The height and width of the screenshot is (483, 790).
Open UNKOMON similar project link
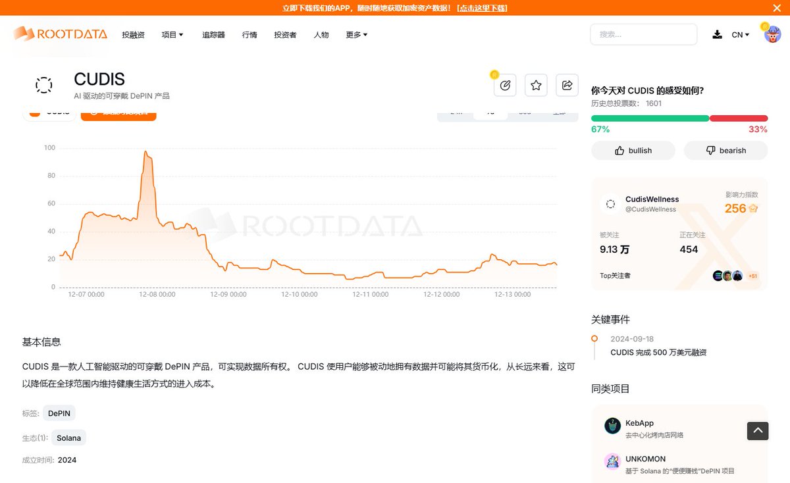(x=645, y=459)
